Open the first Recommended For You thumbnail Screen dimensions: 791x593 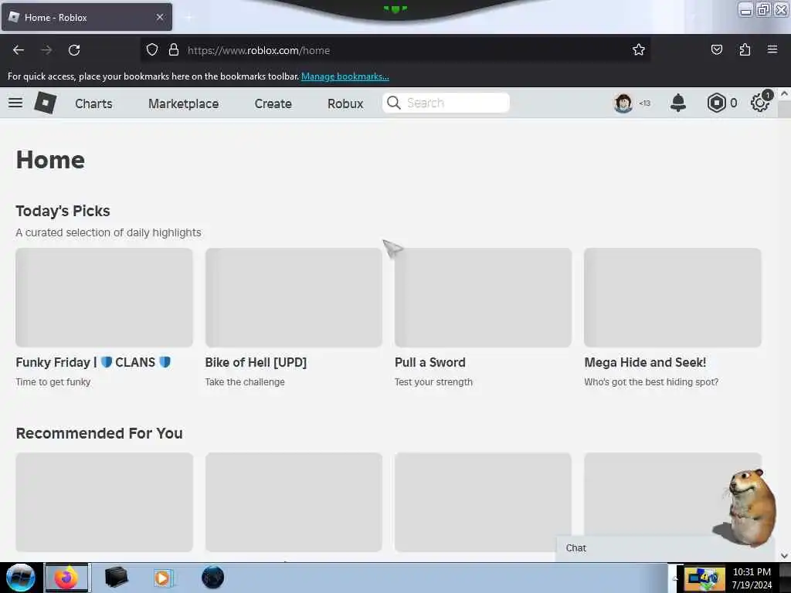click(x=104, y=502)
